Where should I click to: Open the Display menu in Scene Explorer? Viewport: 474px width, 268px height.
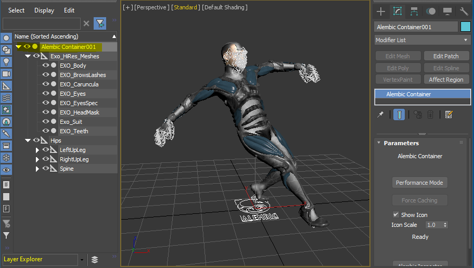click(x=44, y=10)
